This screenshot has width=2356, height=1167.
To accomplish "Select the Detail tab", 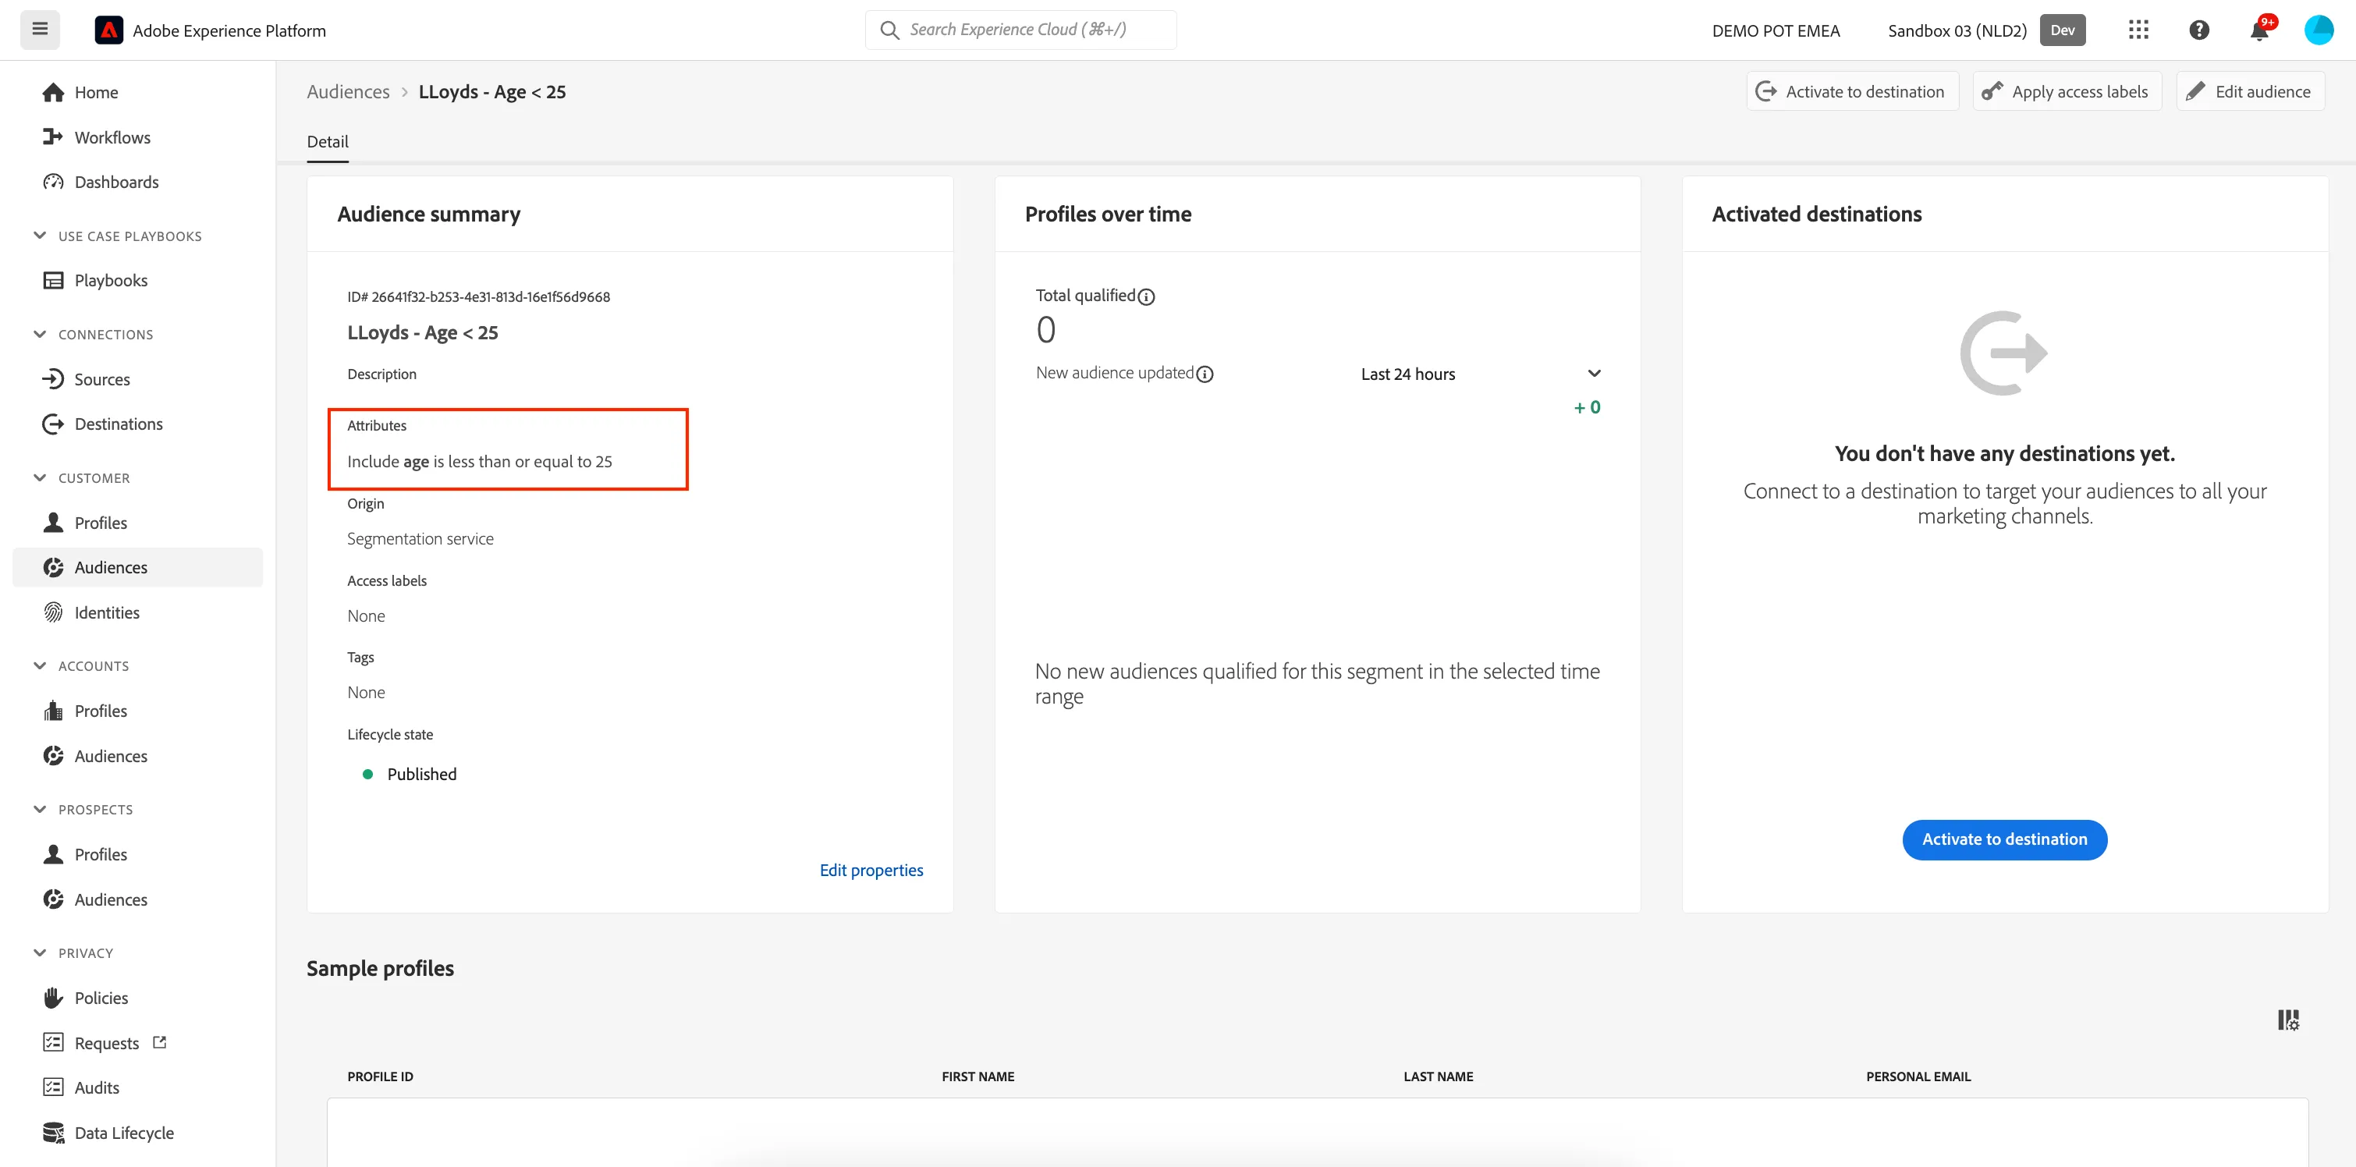I will (x=328, y=142).
